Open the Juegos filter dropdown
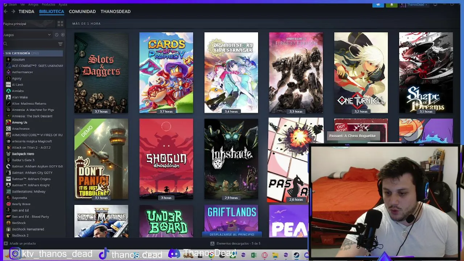The width and height of the screenshot is (464, 261). [27, 35]
